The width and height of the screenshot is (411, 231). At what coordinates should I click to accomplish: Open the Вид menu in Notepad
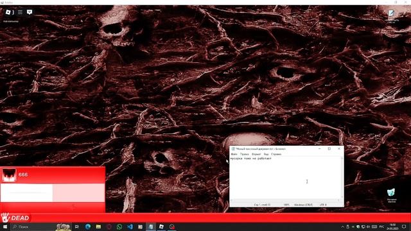(266, 154)
